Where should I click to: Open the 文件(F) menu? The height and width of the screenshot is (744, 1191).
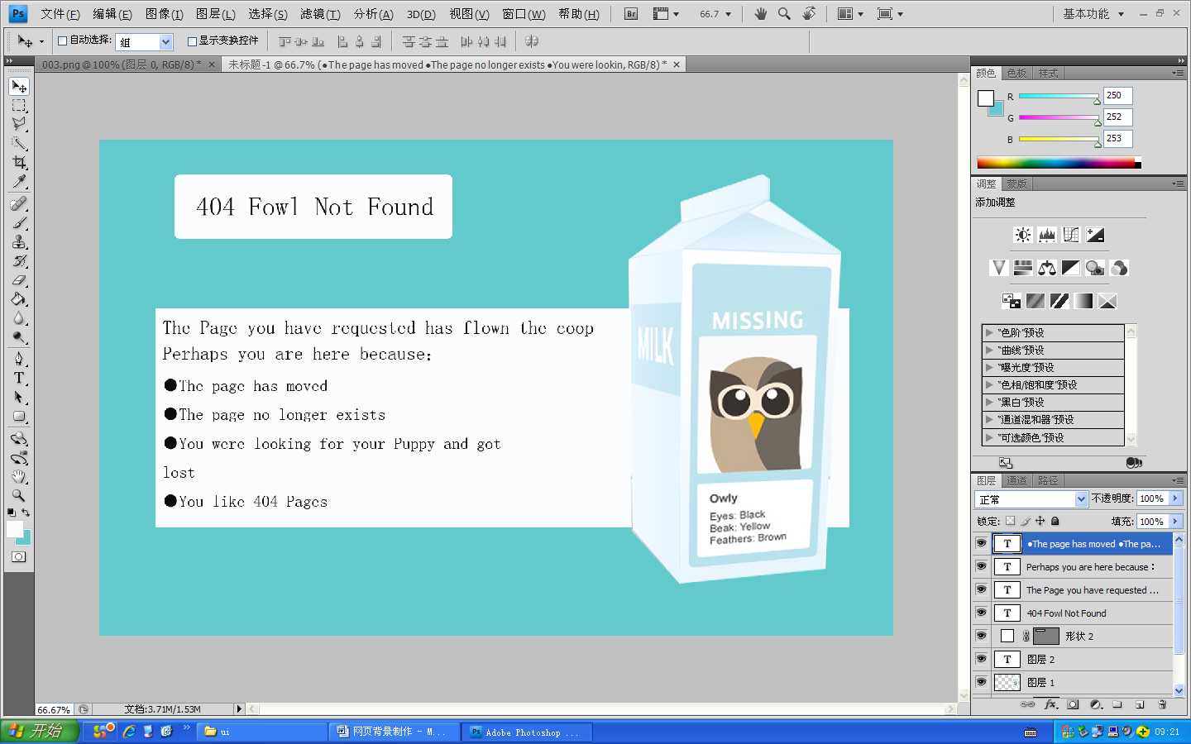[60, 14]
